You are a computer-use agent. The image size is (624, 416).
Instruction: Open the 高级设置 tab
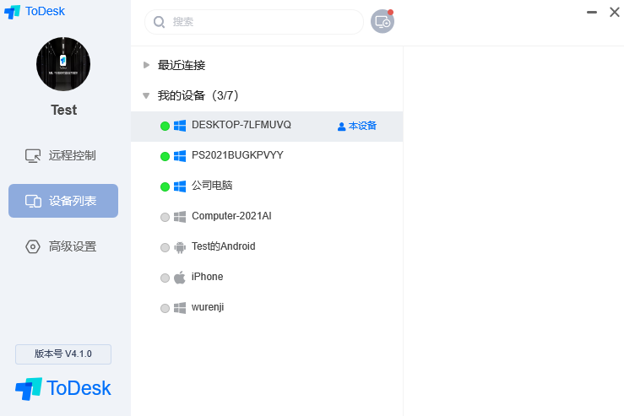[x=63, y=246]
